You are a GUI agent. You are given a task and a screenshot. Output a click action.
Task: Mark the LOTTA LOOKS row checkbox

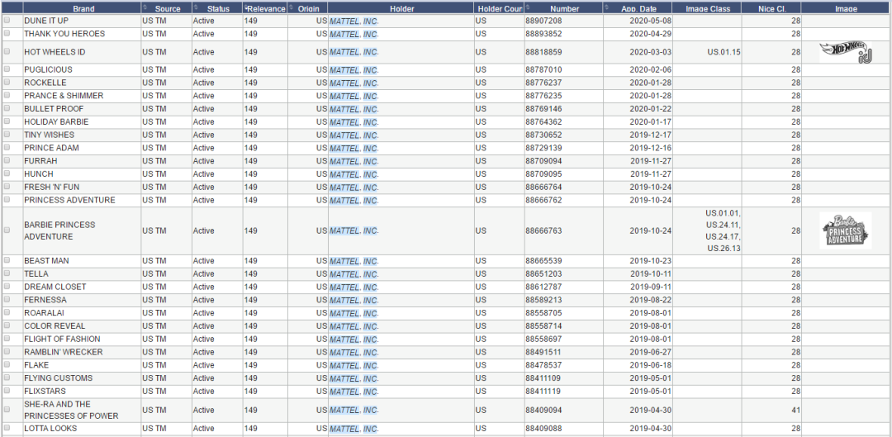7,428
